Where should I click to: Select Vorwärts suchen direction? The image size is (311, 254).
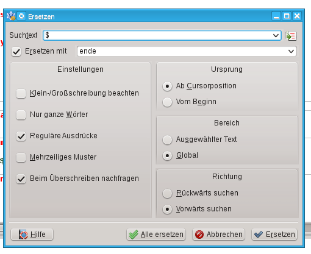tap(167, 210)
